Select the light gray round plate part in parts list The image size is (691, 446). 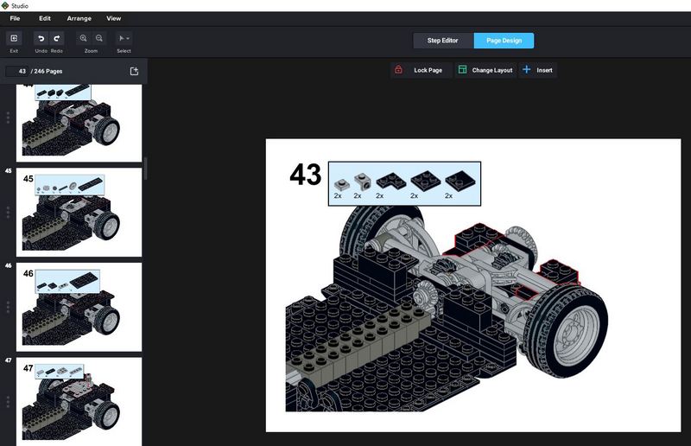[x=341, y=184]
